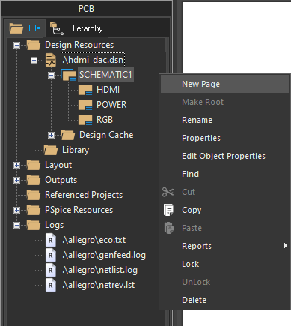Select the .\allegro\netlist.log log entry
Image resolution: width=291 pixels, height=326 pixels.
click(99, 270)
